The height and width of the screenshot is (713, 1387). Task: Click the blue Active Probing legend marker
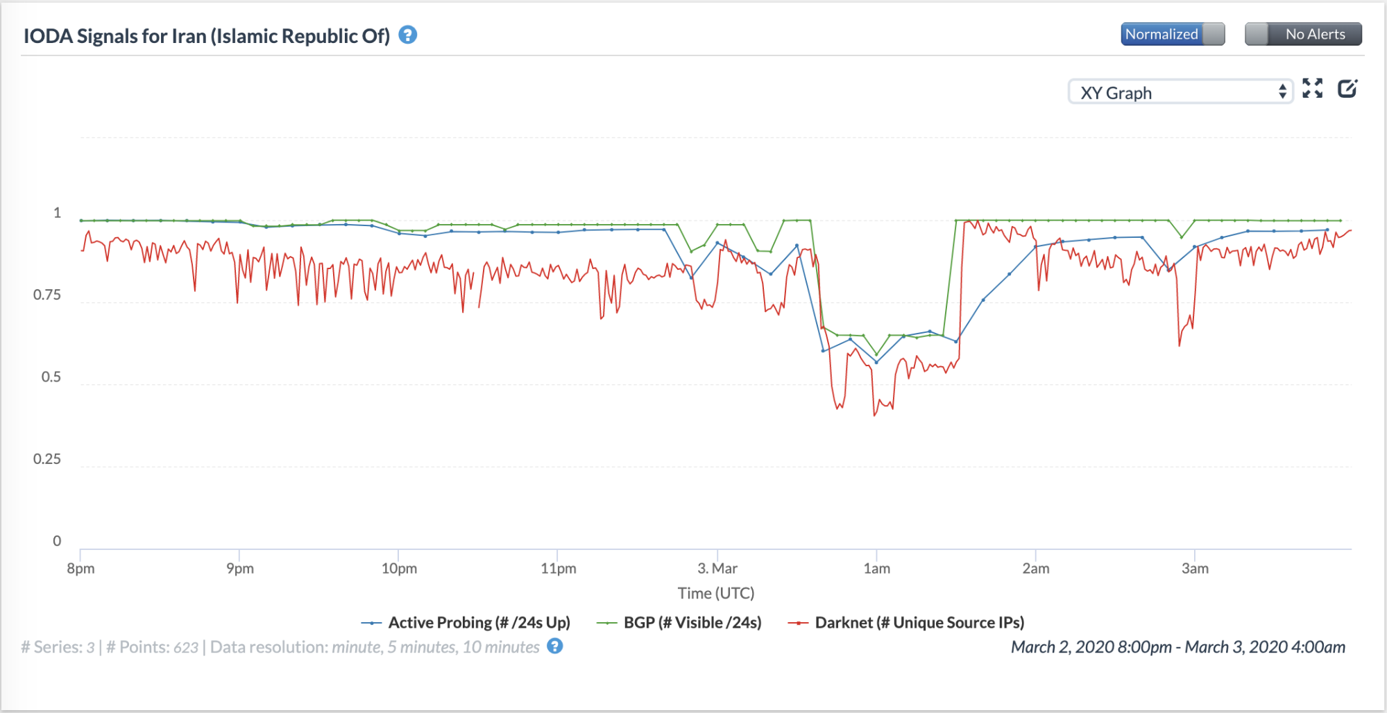(x=371, y=623)
